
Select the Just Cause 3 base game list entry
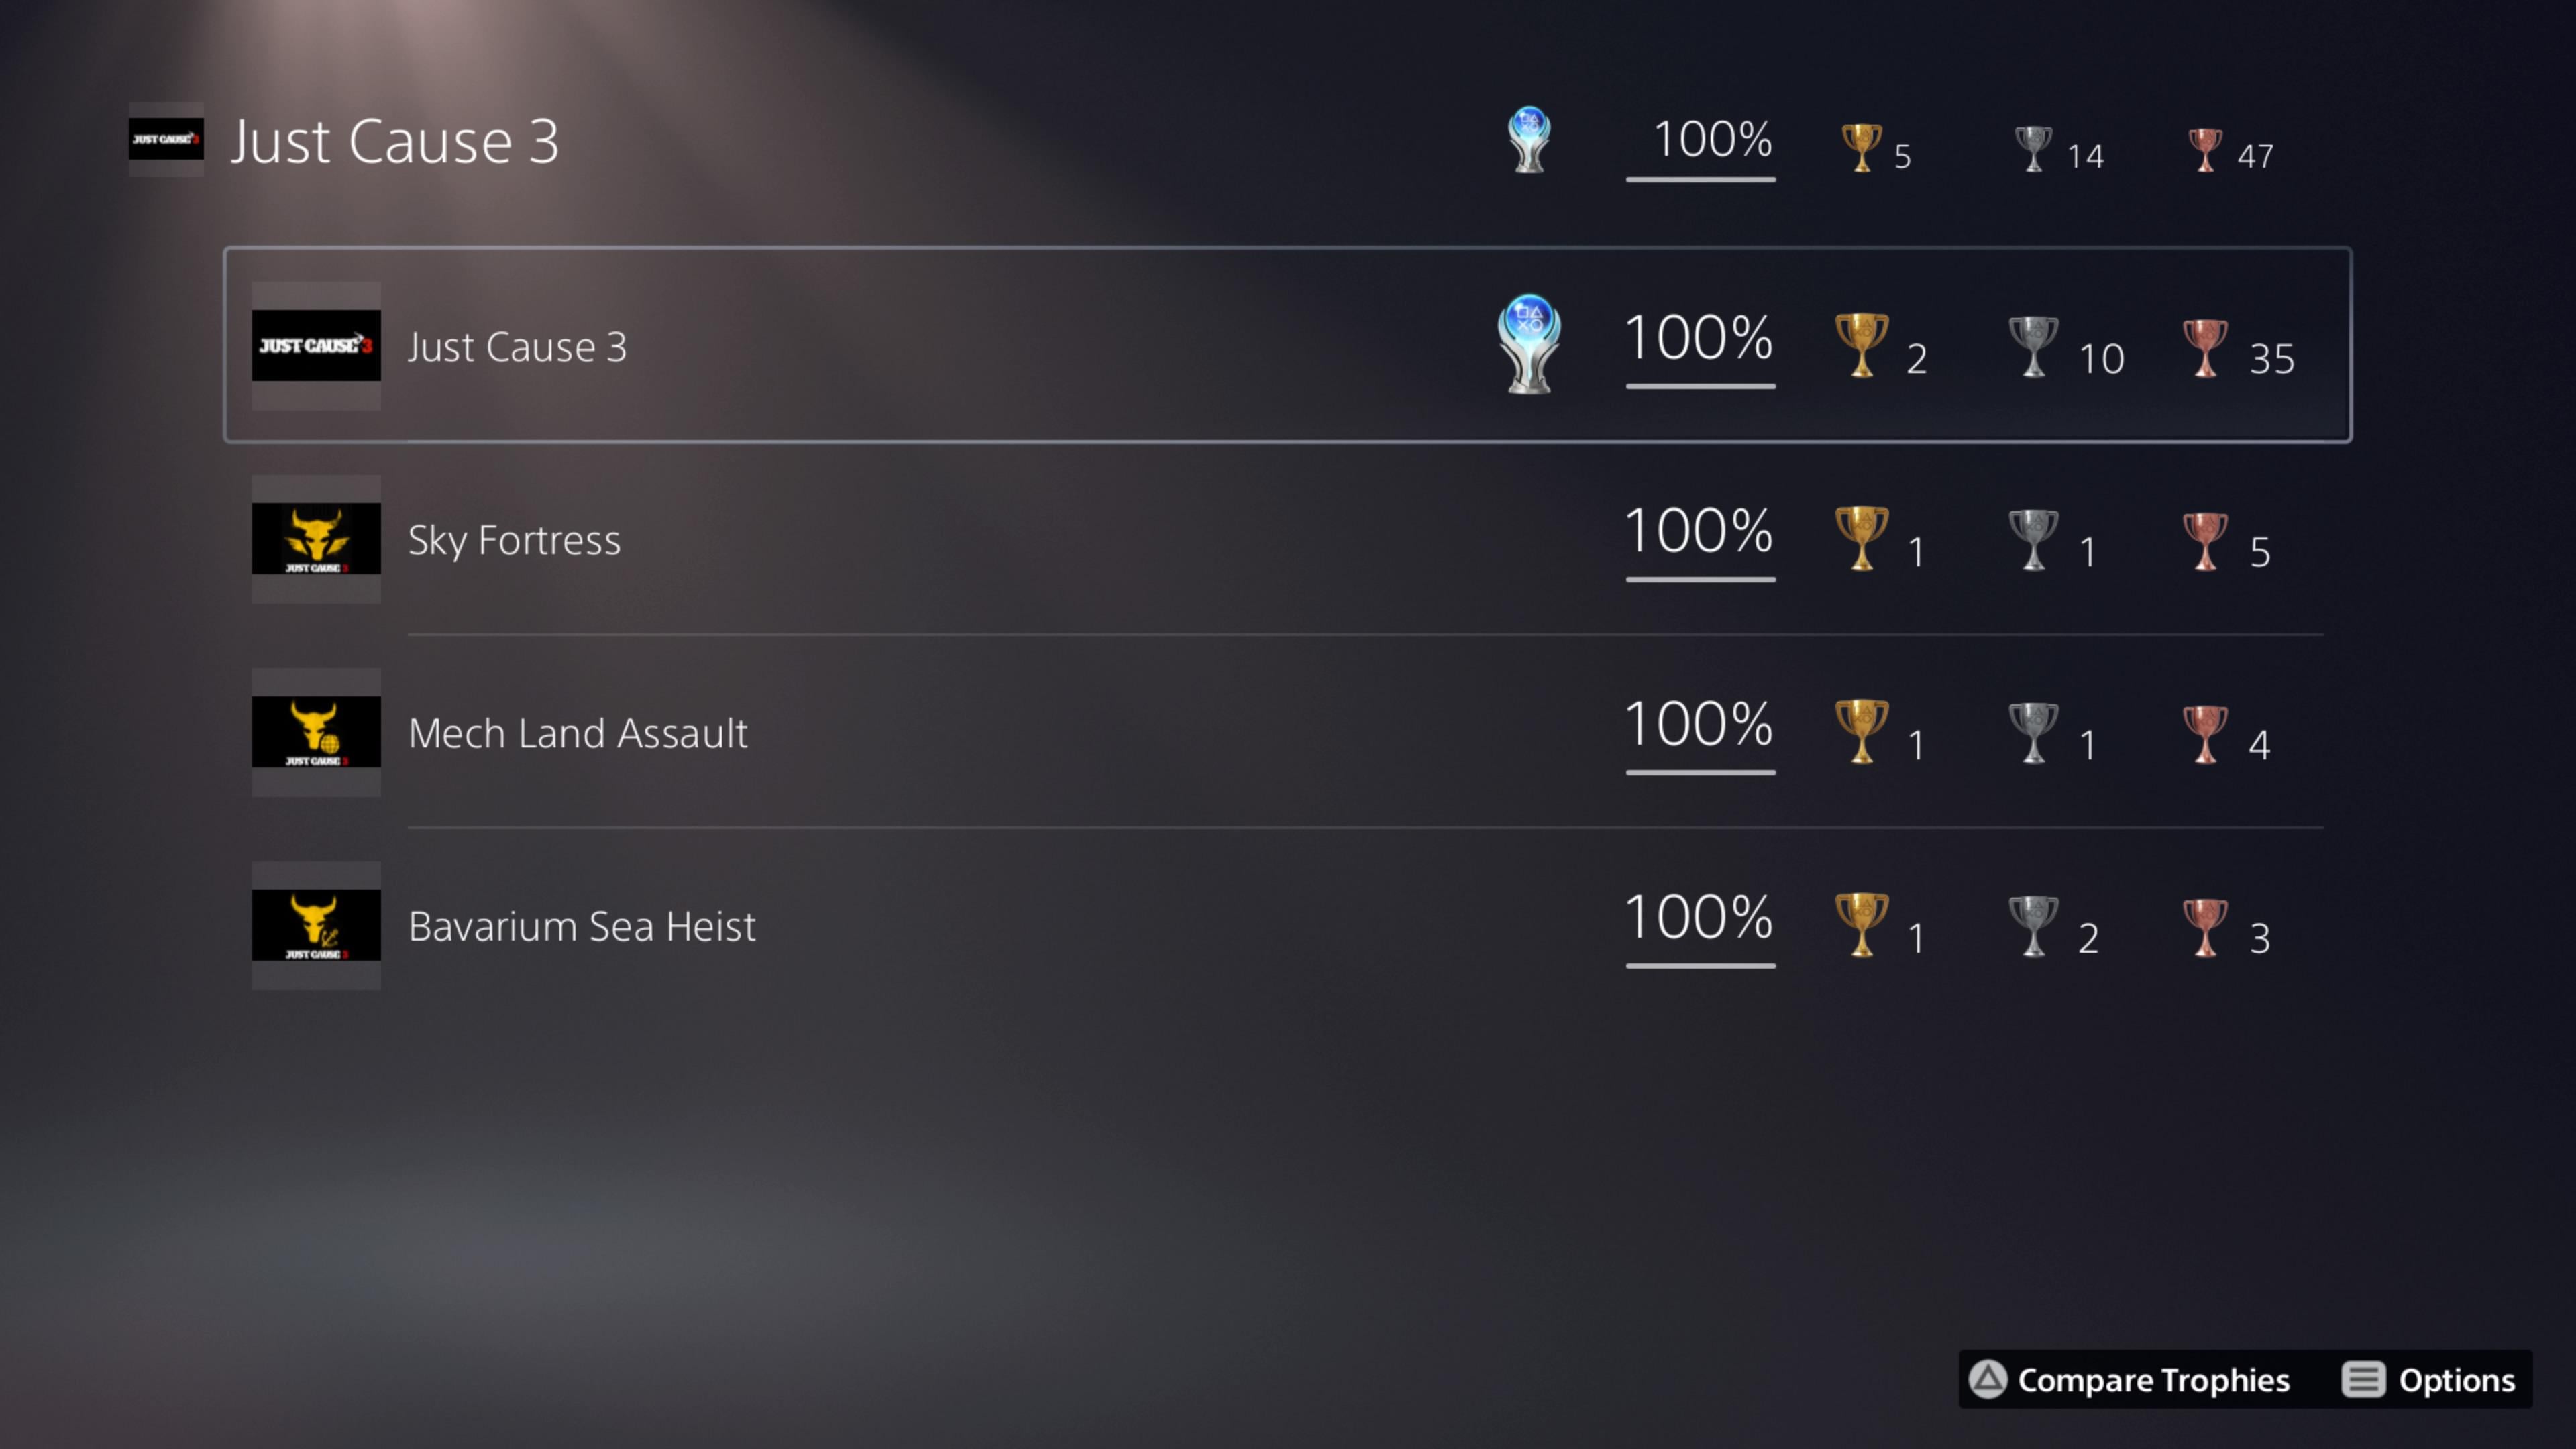pos(516,347)
